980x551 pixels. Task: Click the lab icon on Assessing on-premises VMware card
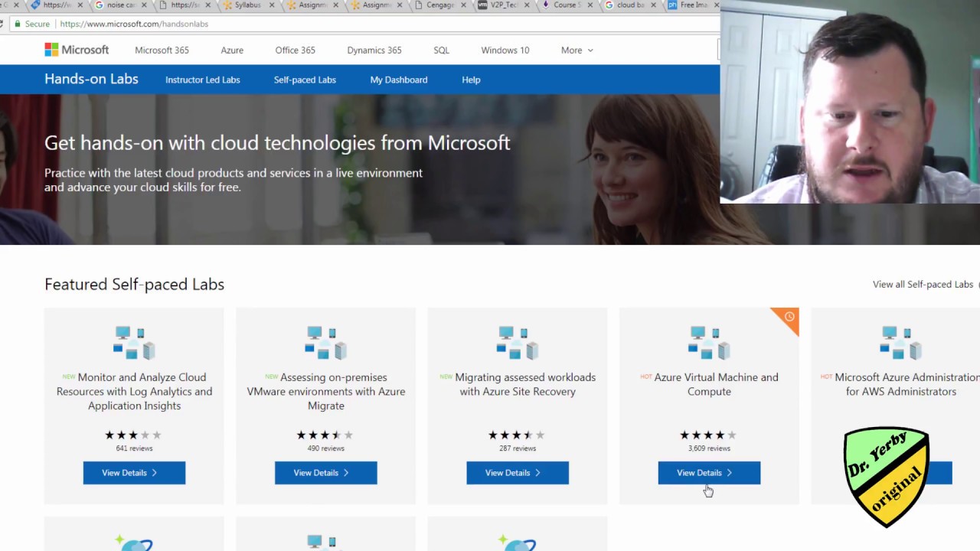(326, 342)
